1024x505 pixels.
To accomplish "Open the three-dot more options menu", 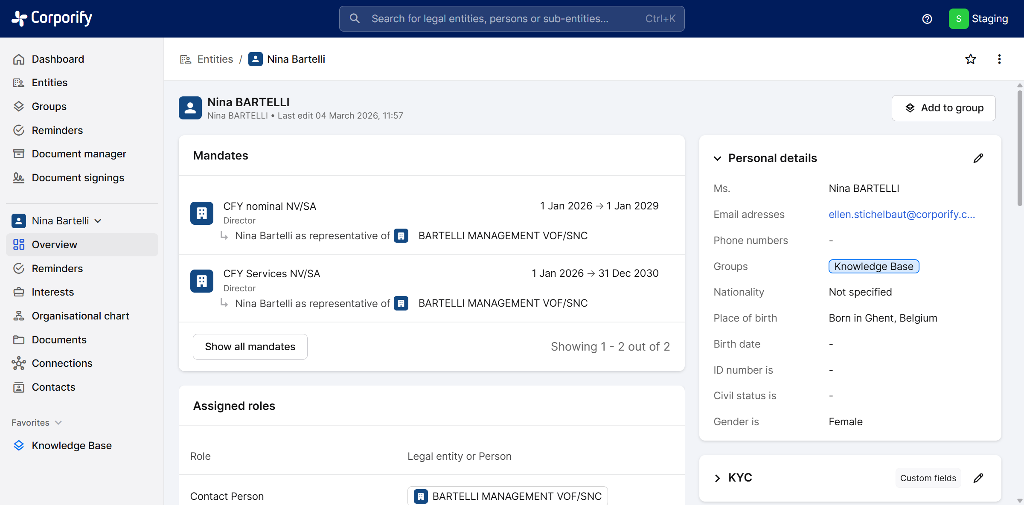I will pos(999,59).
